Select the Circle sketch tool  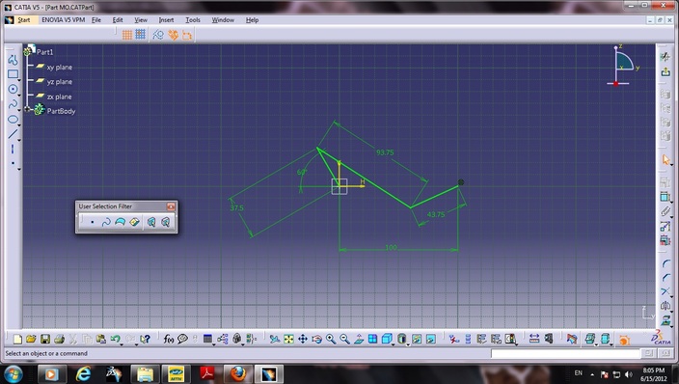pos(13,90)
